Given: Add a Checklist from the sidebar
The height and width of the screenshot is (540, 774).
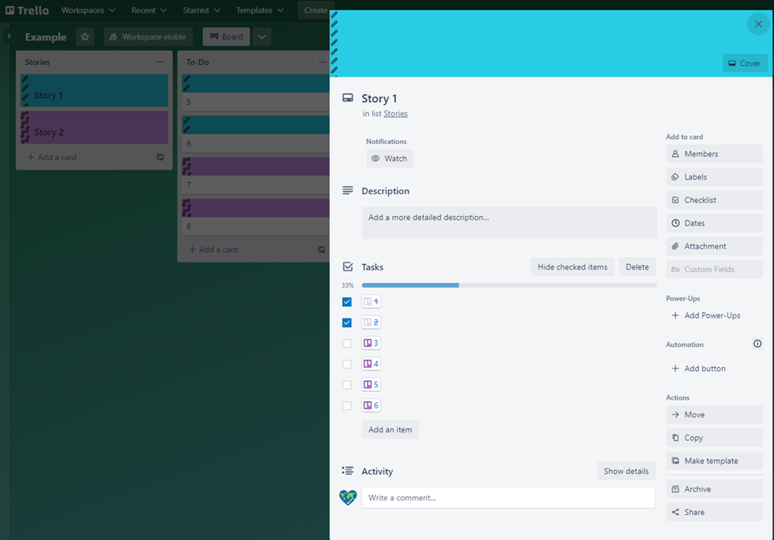Looking at the screenshot, I should 714,200.
